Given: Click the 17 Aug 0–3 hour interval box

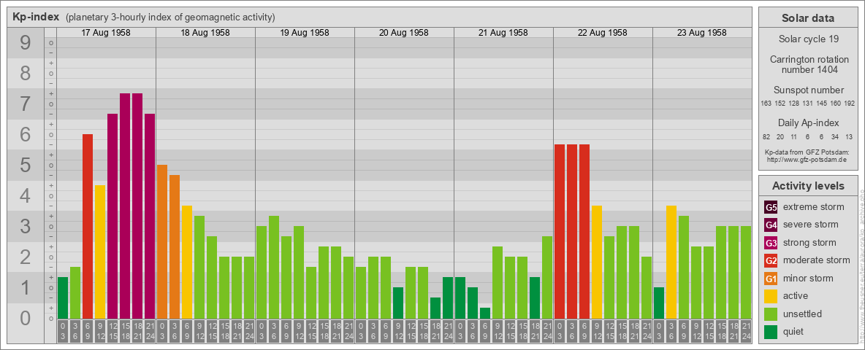Looking at the screenshot, I should tap(63, 331).
